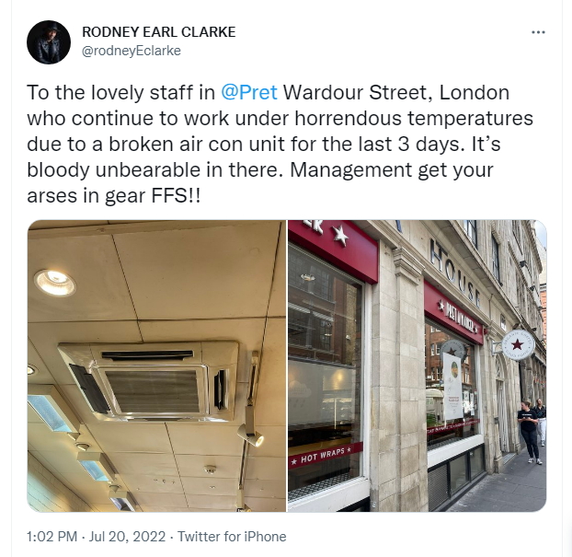Click the round Pret star hanging sign
Viewport: 572px width, 557px height.
(517, 345)
